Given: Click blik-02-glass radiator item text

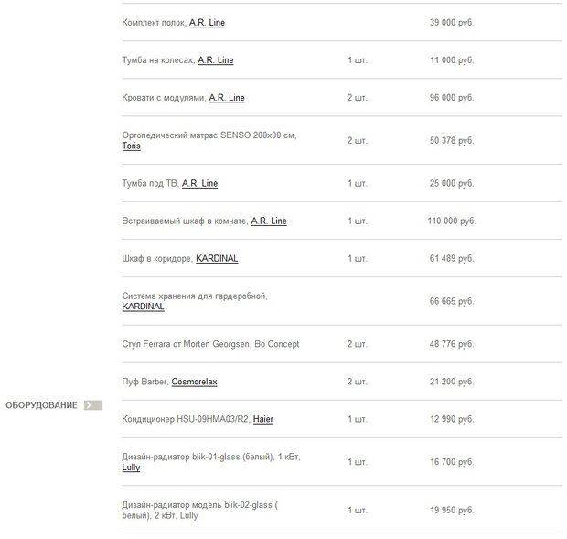Looking at the screenshot, I should click(199, 510).
